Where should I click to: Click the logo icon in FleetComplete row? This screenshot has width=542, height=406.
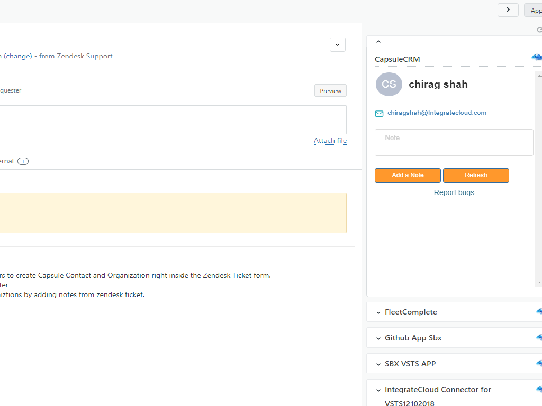click(x=539, y=312)
